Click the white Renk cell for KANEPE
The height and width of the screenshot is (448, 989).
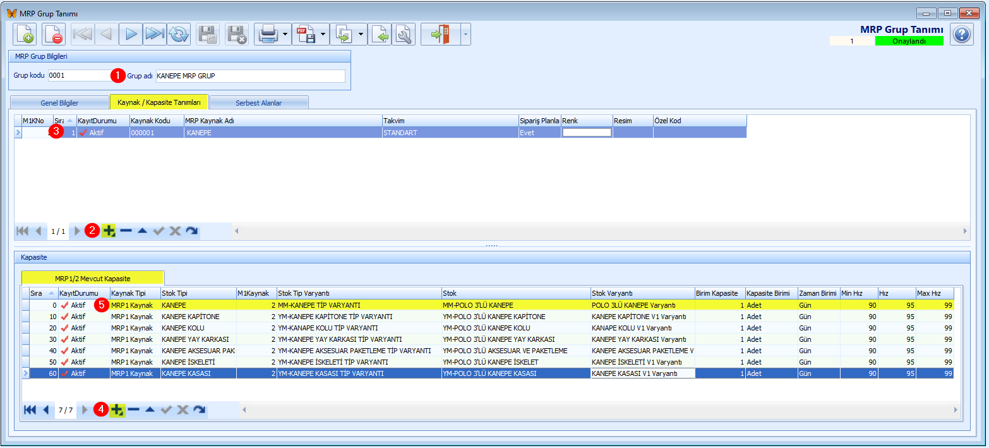[x=587, y=133]
